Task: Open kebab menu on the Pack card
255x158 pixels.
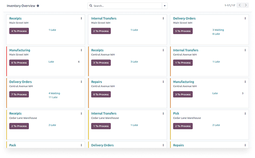Action: pos(81,145)
